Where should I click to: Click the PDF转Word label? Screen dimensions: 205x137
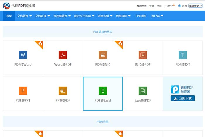point(23,65)
